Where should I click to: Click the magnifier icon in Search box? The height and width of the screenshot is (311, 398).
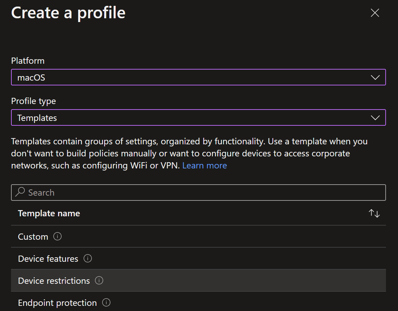20,192
